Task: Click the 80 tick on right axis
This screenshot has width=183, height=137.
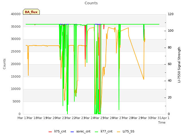Action: tap(170, 48)
